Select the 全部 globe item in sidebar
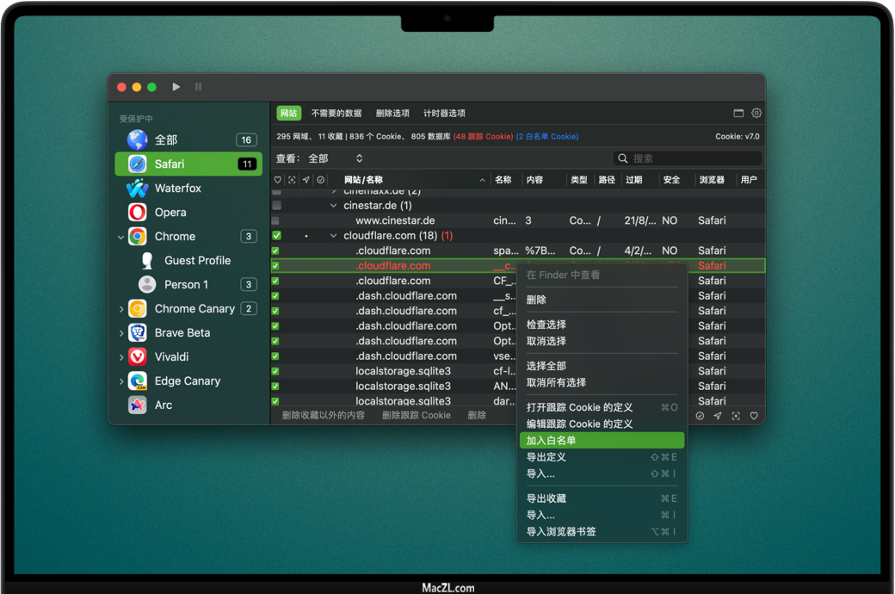895x594 pixels. click(165, 139)
